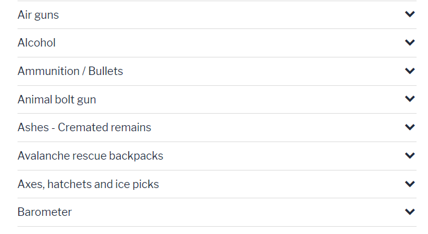Click the chevron for Ammunition / Bullets
Screen dimensions: 428x234
pyautogui.click(x=410, y=71)
